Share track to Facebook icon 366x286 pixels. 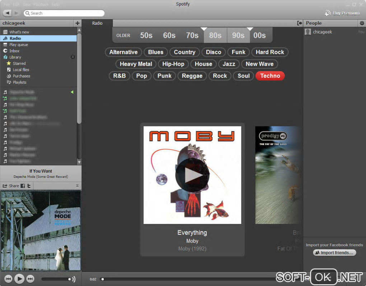click(23, 186)
